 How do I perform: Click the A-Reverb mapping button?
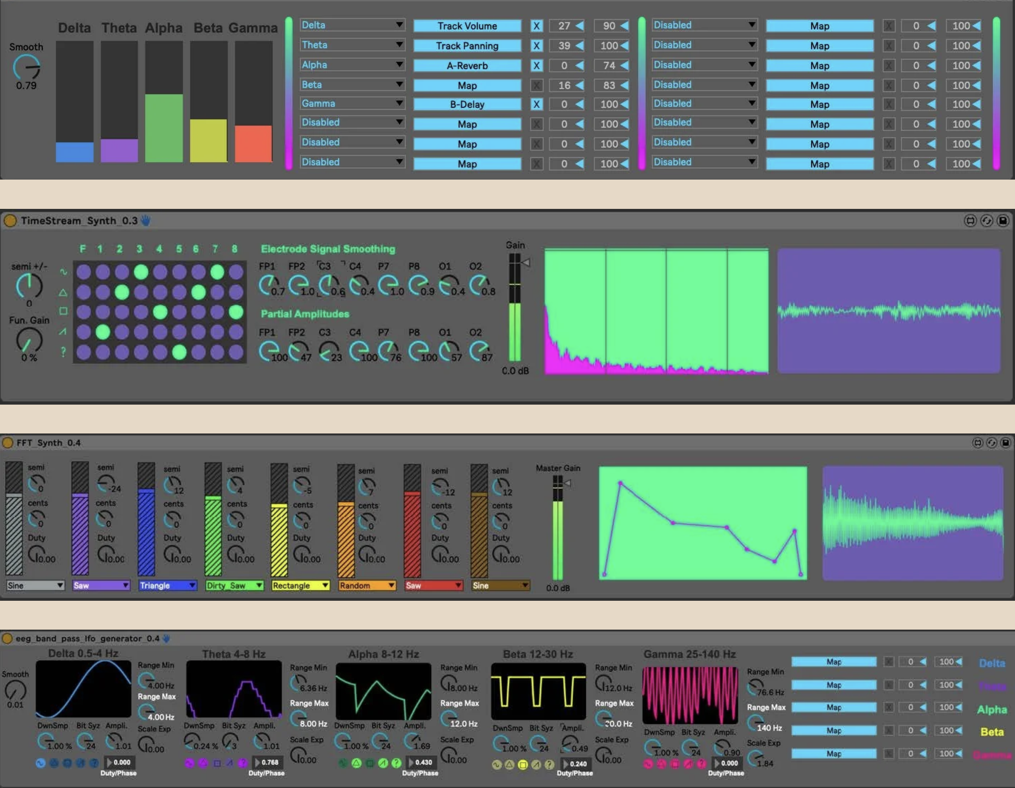coord(467,66)
